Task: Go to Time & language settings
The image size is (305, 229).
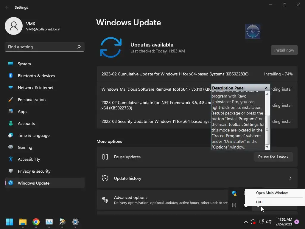Action: (45, 135)
